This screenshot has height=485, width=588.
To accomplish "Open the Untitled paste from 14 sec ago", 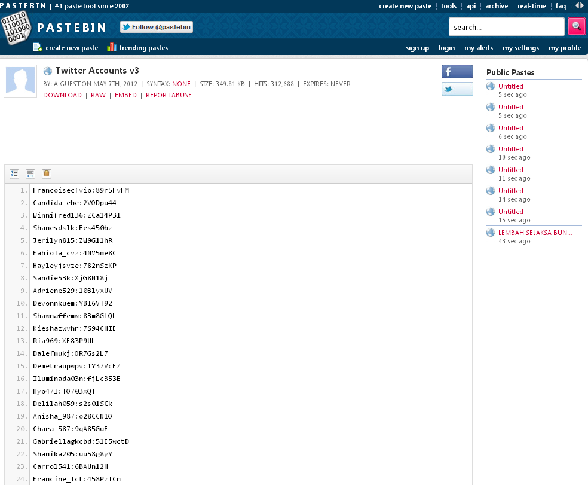I will [511, 191].
